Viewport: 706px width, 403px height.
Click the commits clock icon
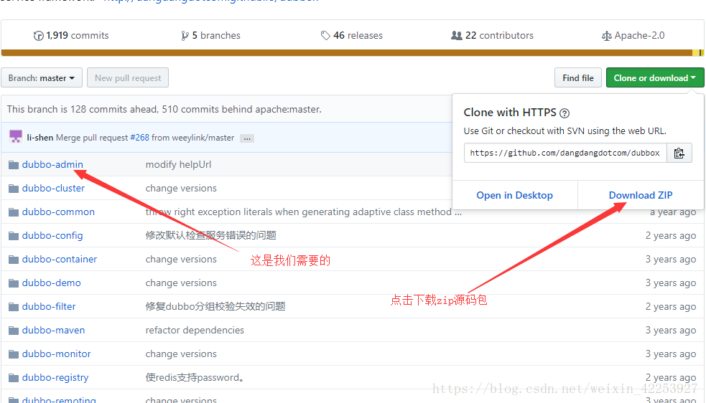click(x=38, y=36)
